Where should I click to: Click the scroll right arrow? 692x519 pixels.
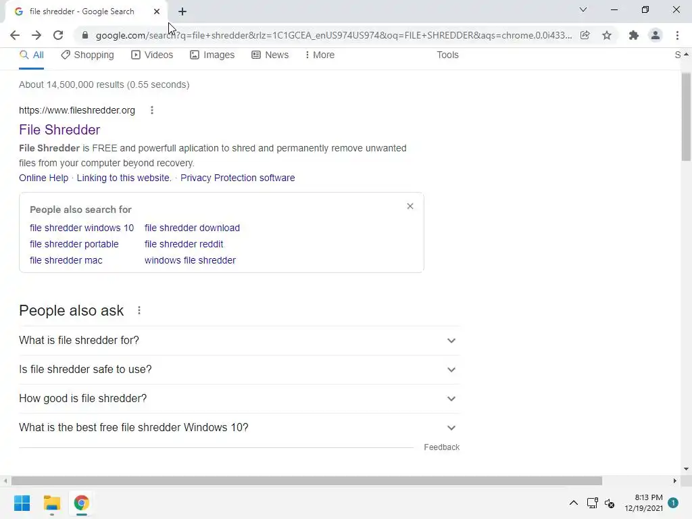click(x=674, y=480)
